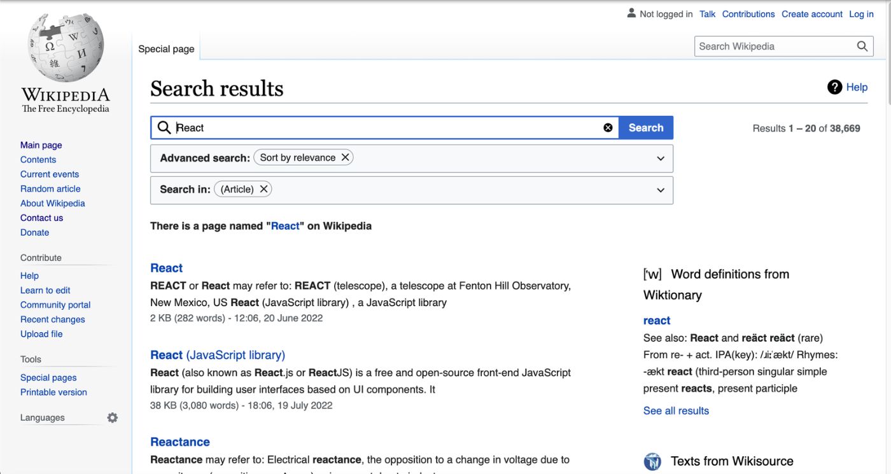Screen dimensions: 891x474
Task: Open the Recent changes sidebar link
Action: click(52, 319)
